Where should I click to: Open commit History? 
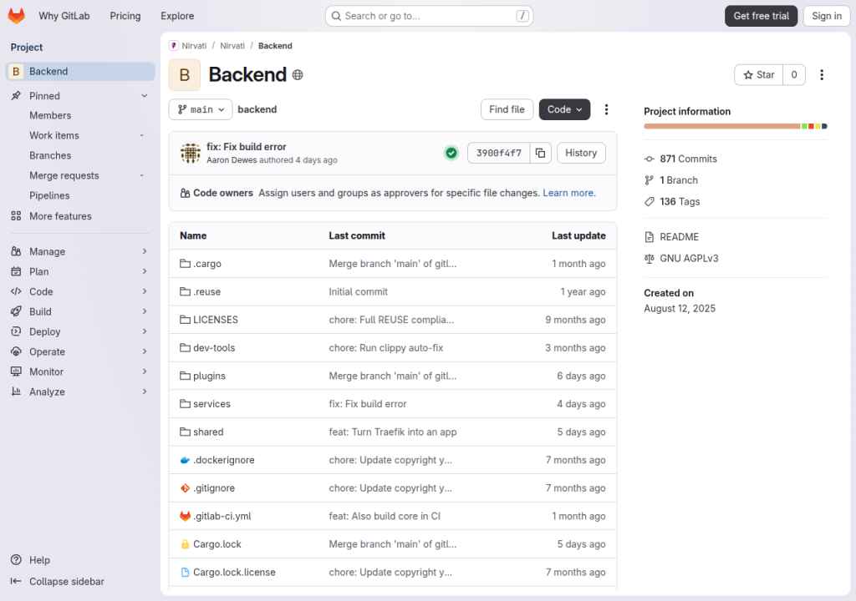581,154
